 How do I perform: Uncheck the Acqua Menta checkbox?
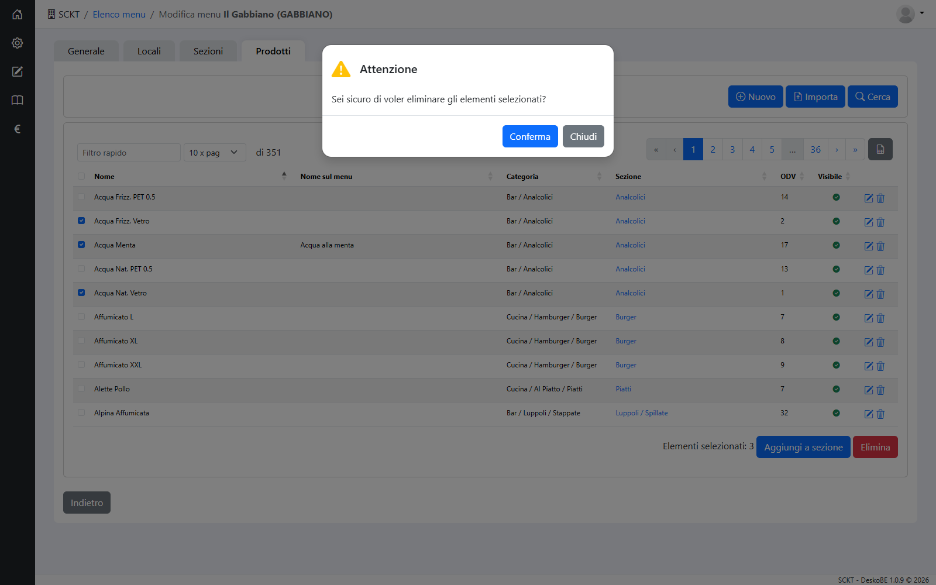click(81, 245)
